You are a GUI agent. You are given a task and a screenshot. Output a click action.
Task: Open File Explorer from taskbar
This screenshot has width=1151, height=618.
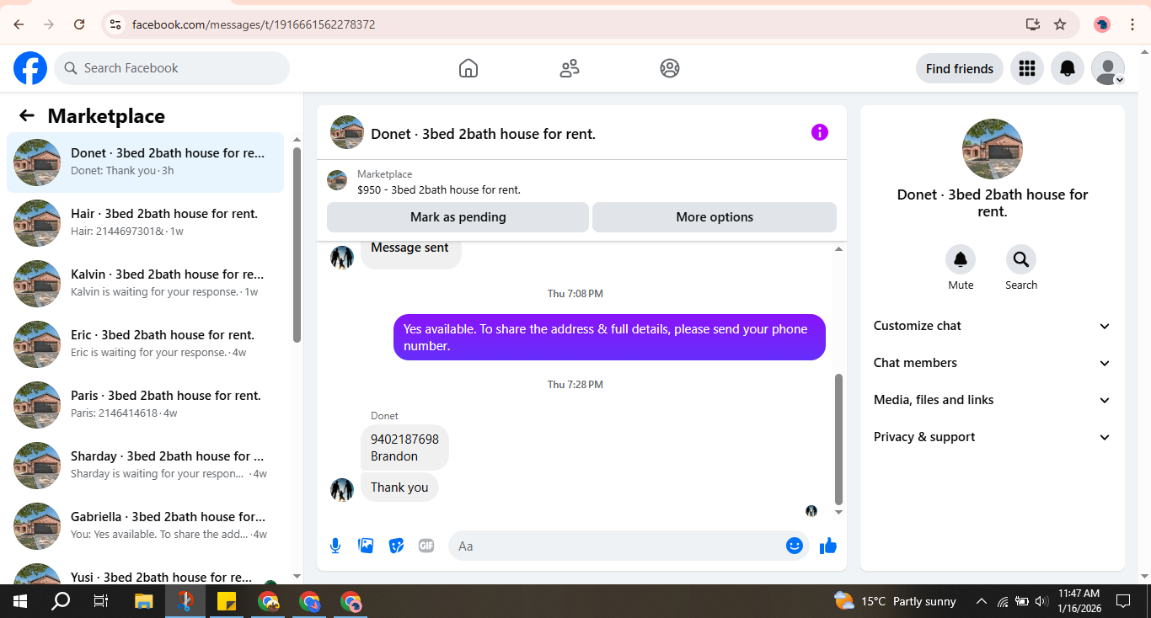point(143,601)
